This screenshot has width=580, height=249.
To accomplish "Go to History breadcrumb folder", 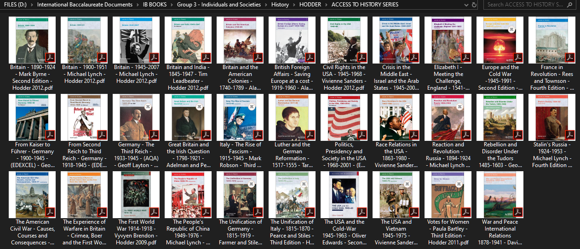I will [280, 5].
